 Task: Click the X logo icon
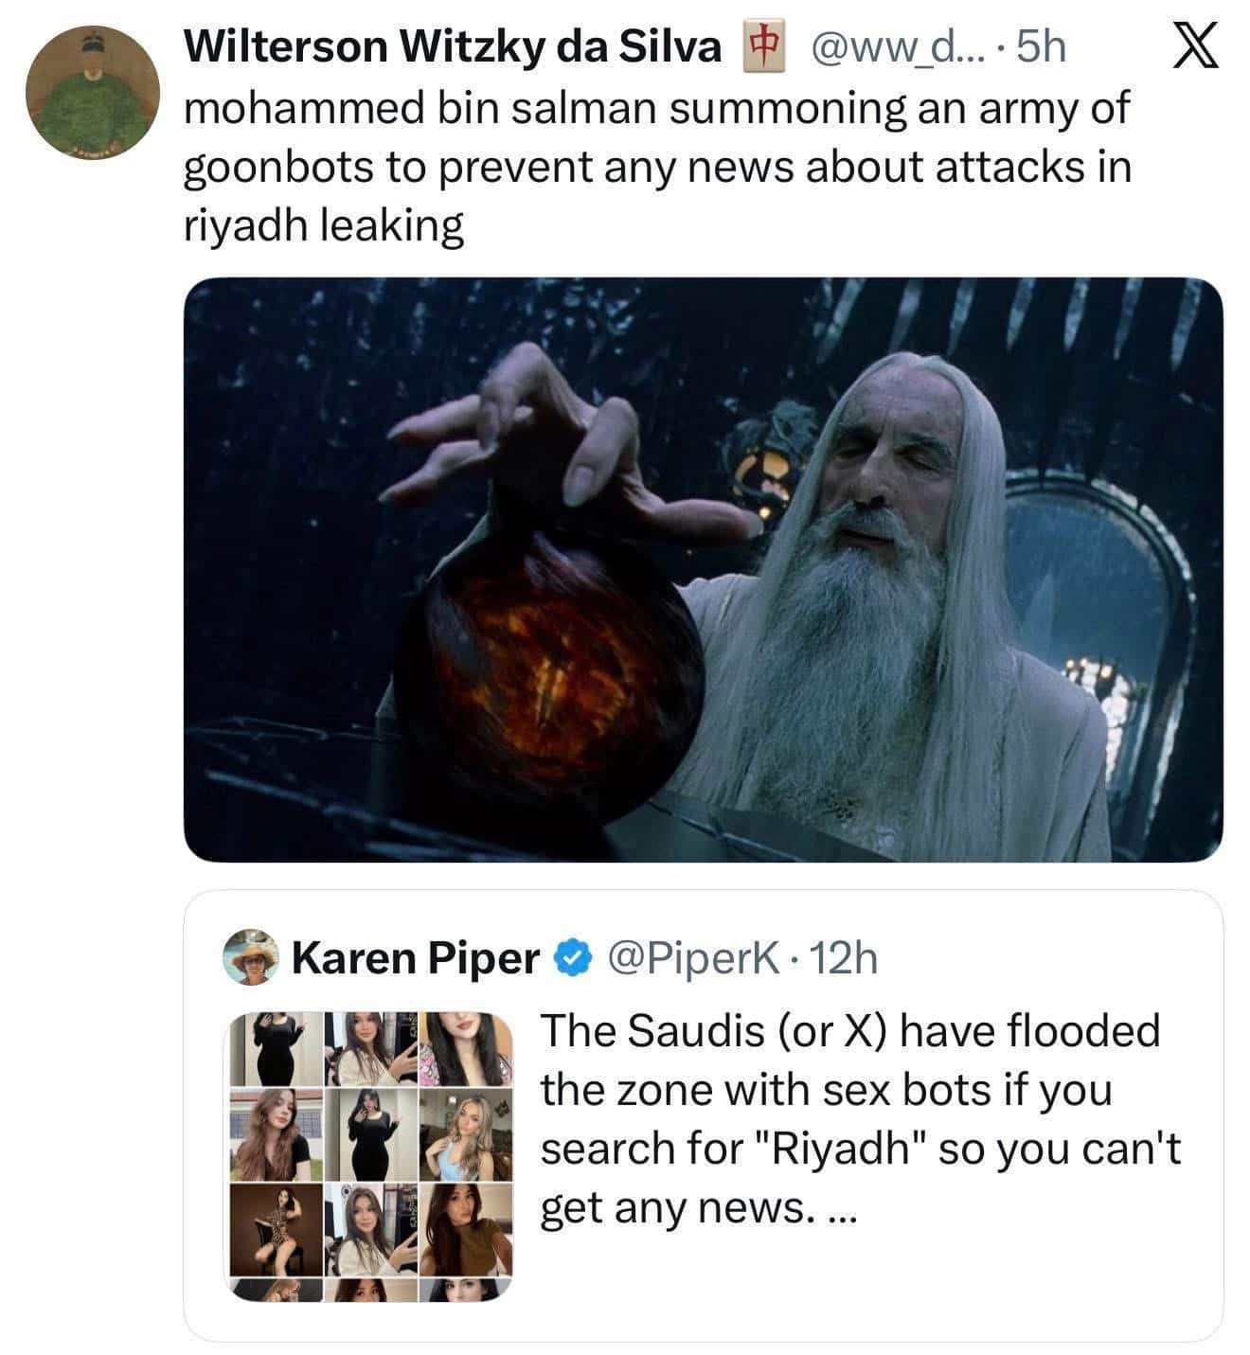tap(1195, 47)
